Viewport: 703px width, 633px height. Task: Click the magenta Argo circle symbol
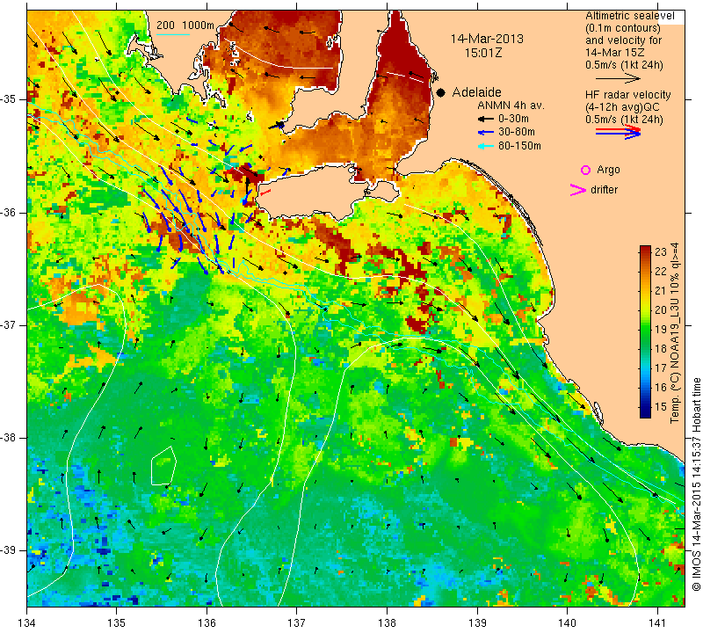tap(585, 170)
